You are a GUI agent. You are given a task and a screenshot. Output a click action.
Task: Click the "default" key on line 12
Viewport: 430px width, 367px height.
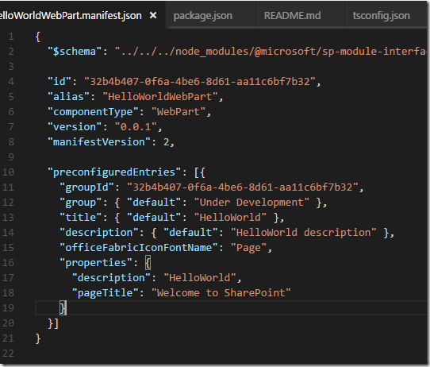pos(155,203)
